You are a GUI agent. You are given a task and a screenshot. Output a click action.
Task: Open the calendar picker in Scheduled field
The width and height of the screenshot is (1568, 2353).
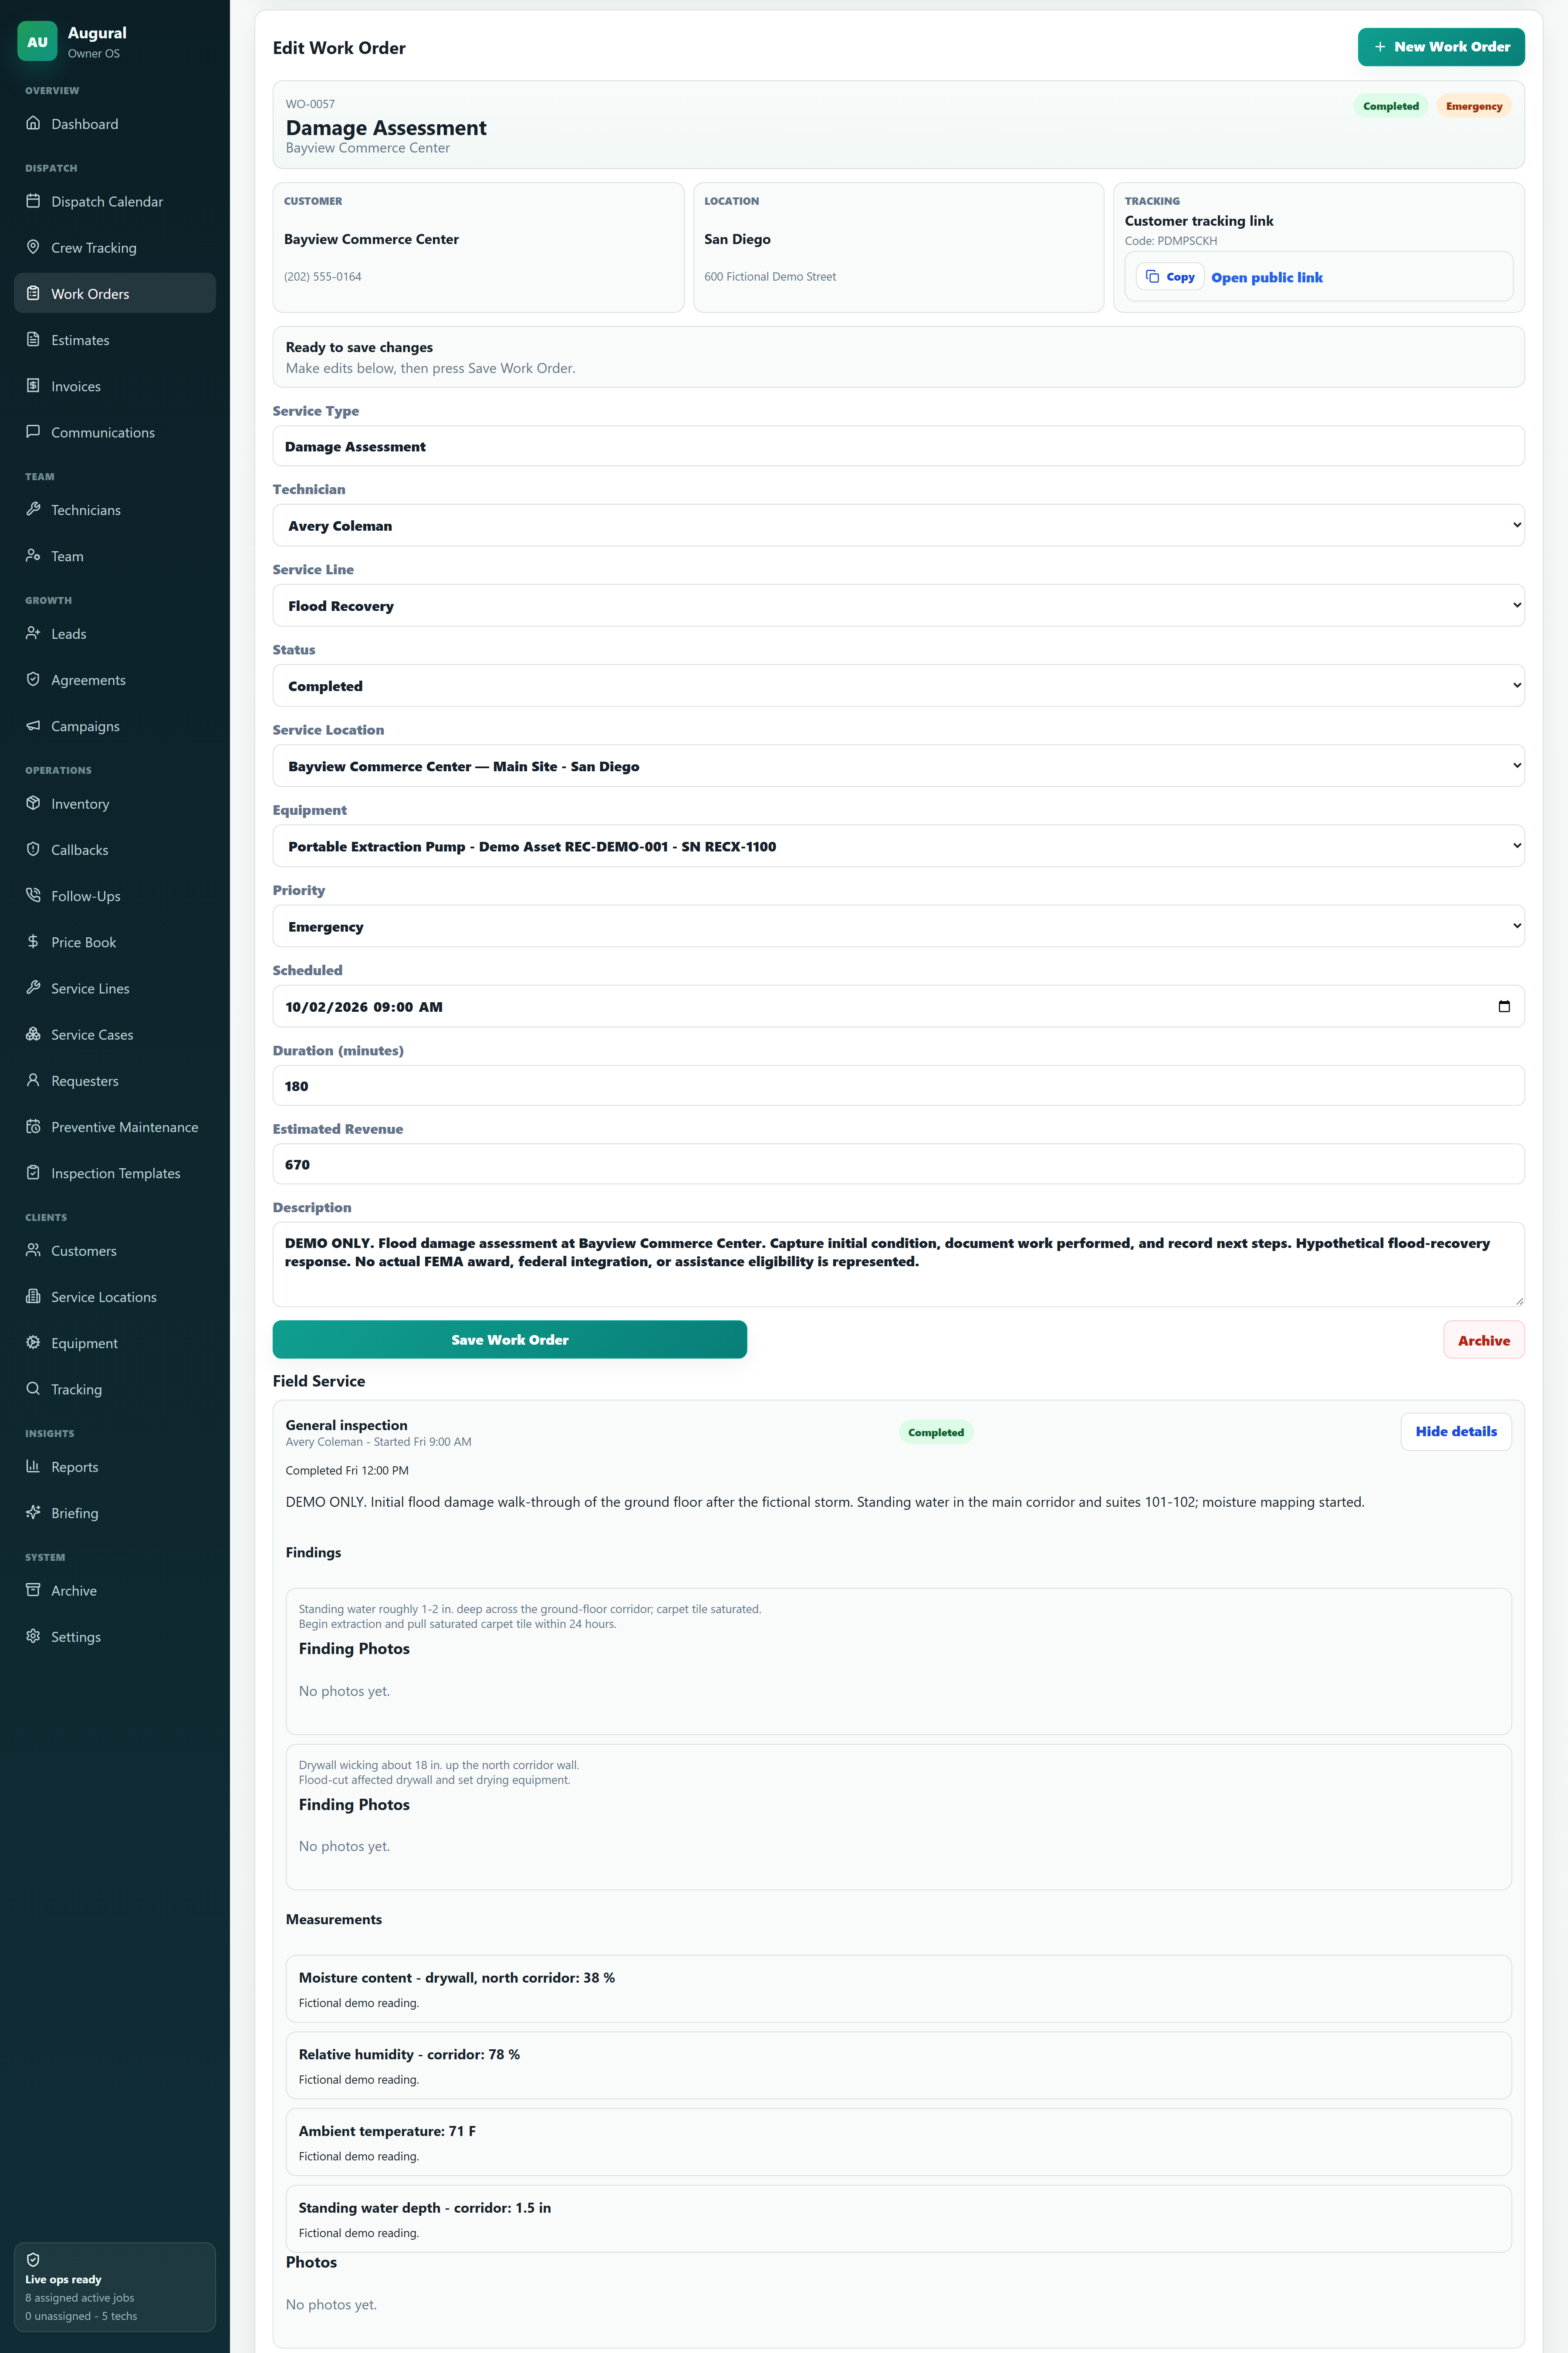[1503, 1007]
